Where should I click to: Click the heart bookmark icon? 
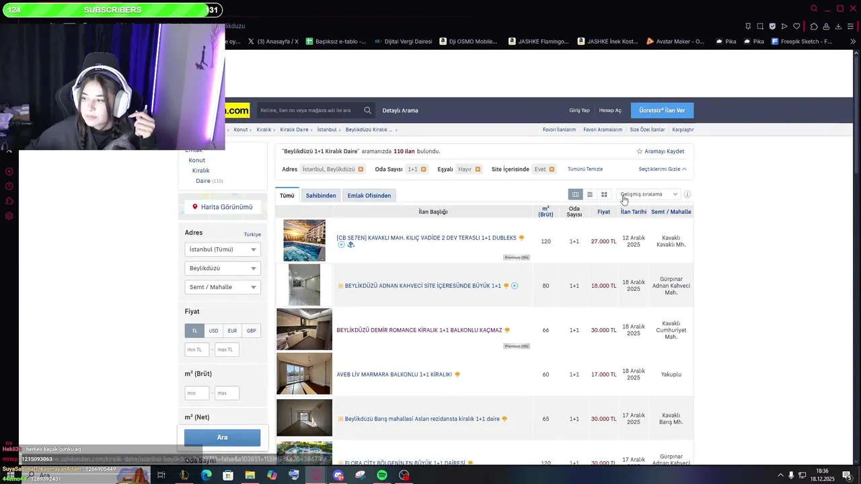tap(796, 26)
